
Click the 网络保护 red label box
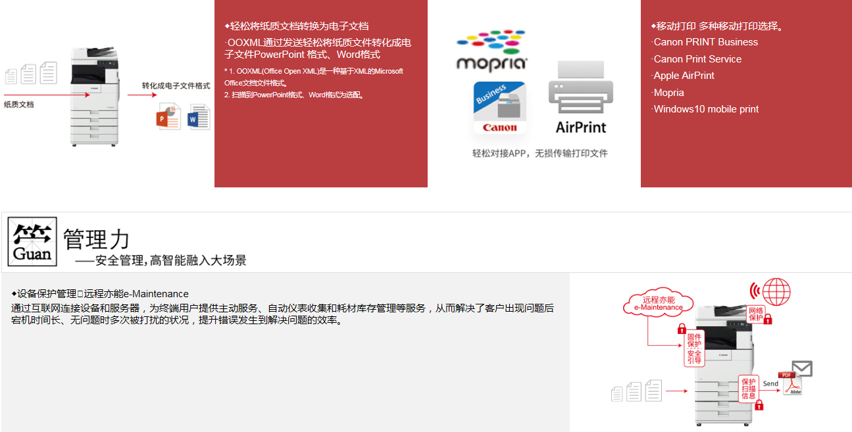point(756,314)
